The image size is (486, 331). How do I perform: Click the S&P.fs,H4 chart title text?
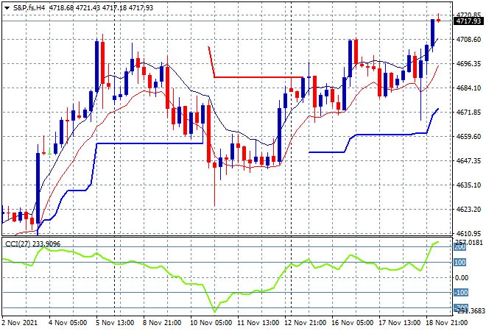pyautogui.click(x=29, y=8)
